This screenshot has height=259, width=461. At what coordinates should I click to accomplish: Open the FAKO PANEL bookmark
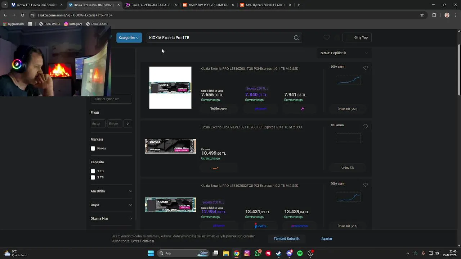coord(50,24)
